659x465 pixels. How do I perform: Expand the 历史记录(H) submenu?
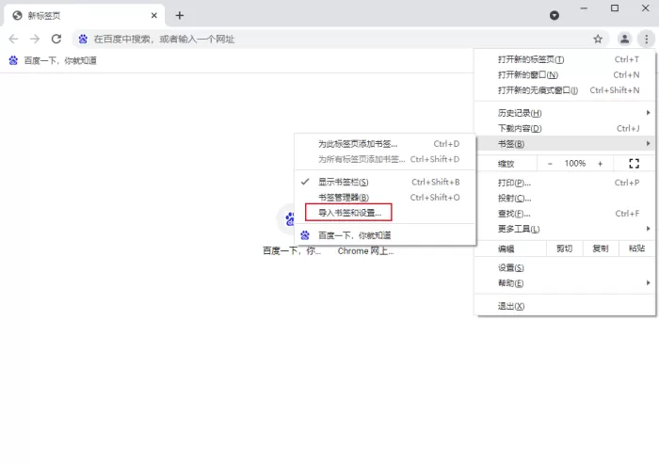coord(565,113)
